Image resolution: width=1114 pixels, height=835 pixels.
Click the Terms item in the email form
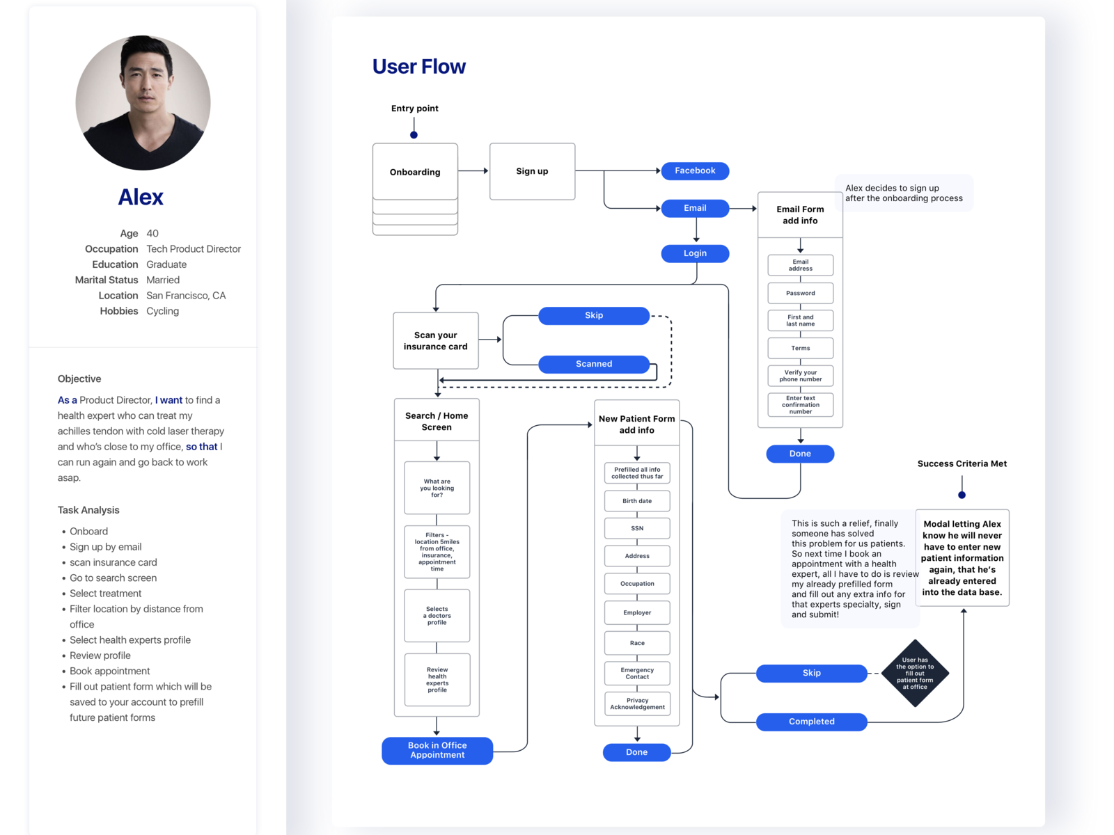[x=799, y=348]
